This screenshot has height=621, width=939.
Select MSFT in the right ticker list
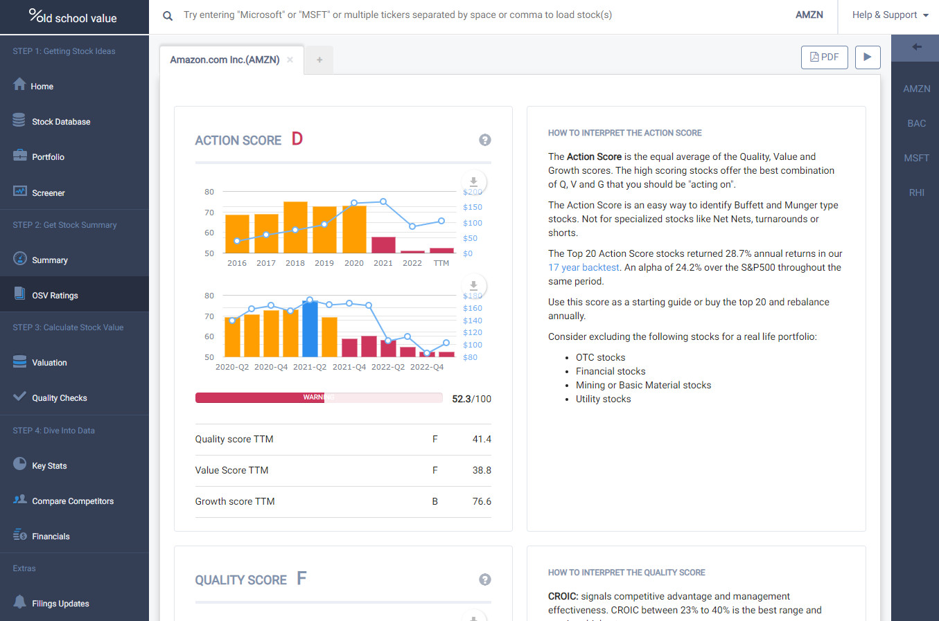916,158
